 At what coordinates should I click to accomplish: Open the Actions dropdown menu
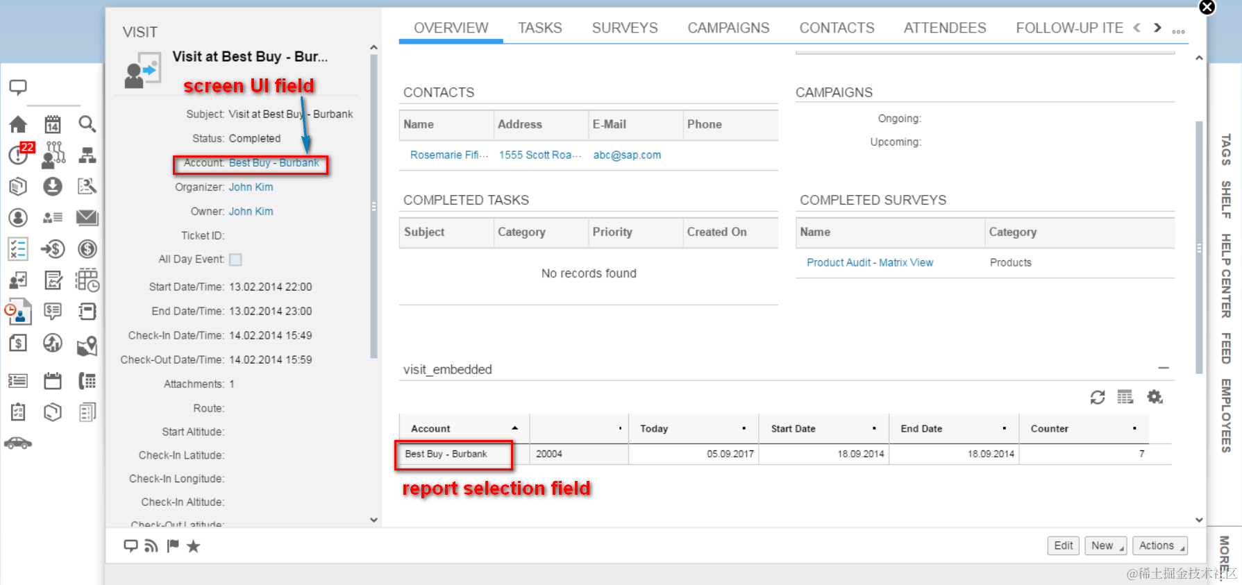point(1160,545)
